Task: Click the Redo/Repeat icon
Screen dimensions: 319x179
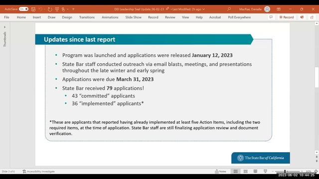Action: pos(50,9)
